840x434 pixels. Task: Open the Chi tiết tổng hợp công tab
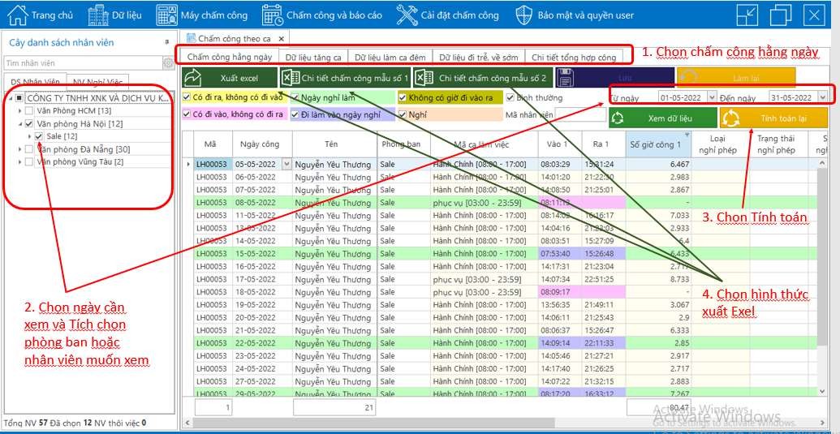coord(573,58)
